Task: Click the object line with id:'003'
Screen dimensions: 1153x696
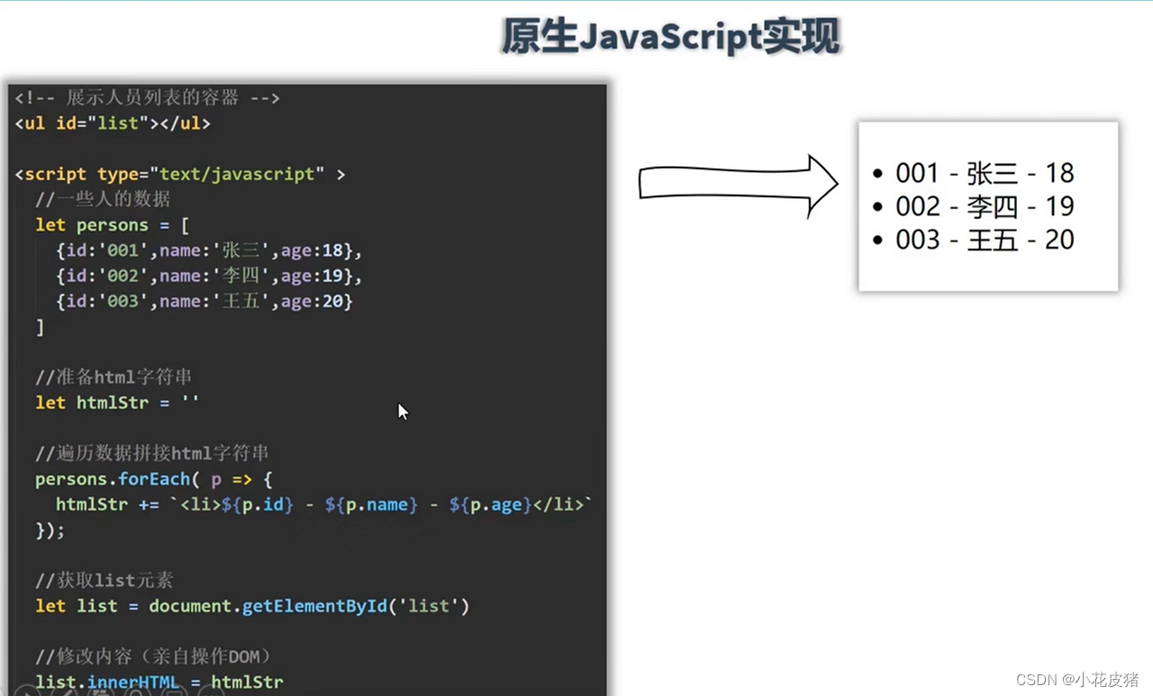Action: click(x=204, y=301)
